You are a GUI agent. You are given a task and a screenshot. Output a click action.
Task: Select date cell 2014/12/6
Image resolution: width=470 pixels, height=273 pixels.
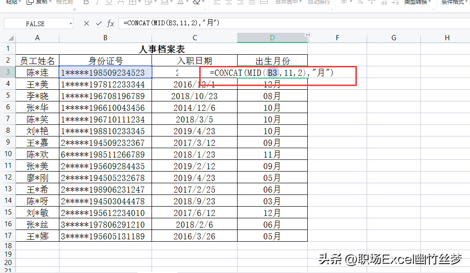(x=195, y=107)
